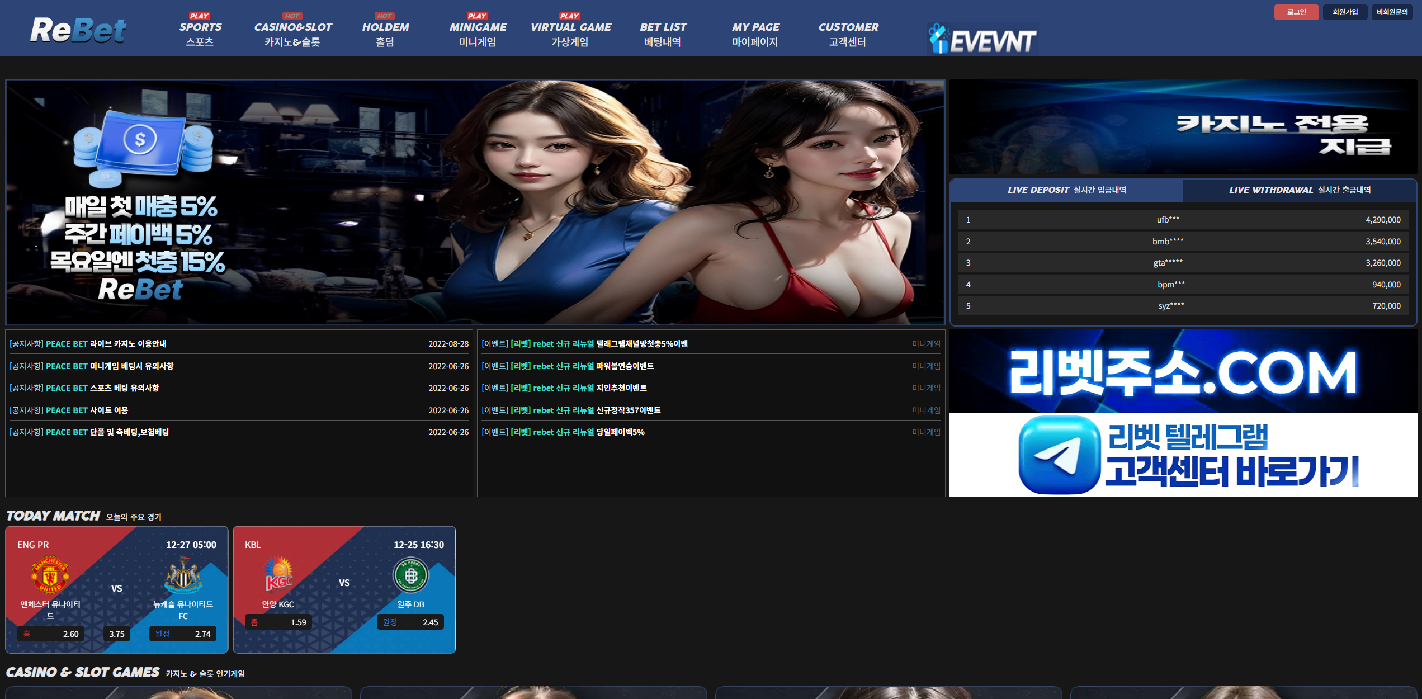Open the EVEVNT gift box banner
The image size is (1422, 699).
pyautogui.click(x=982, y=39)
